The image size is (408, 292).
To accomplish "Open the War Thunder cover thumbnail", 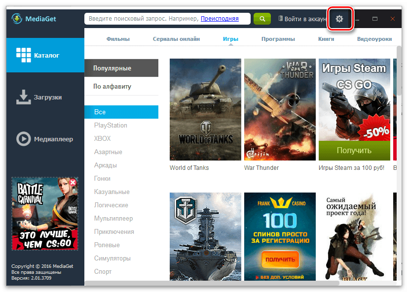I will [x=280, y=109].
